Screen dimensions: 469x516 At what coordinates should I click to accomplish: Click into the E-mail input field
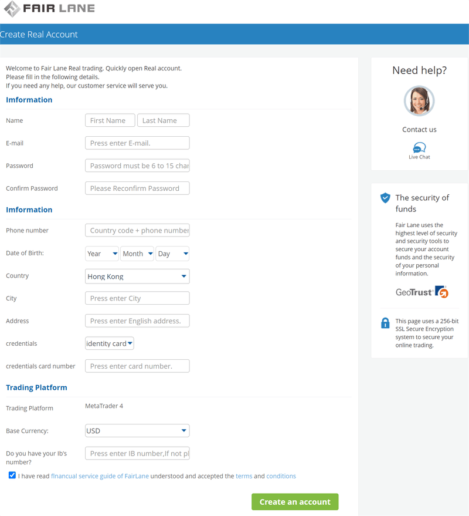coord(137,143)
